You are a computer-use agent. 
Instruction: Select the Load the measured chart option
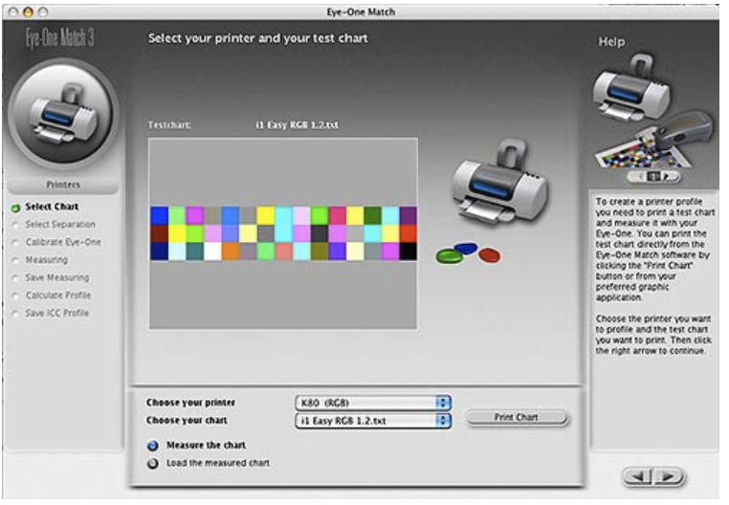(152, 463)
